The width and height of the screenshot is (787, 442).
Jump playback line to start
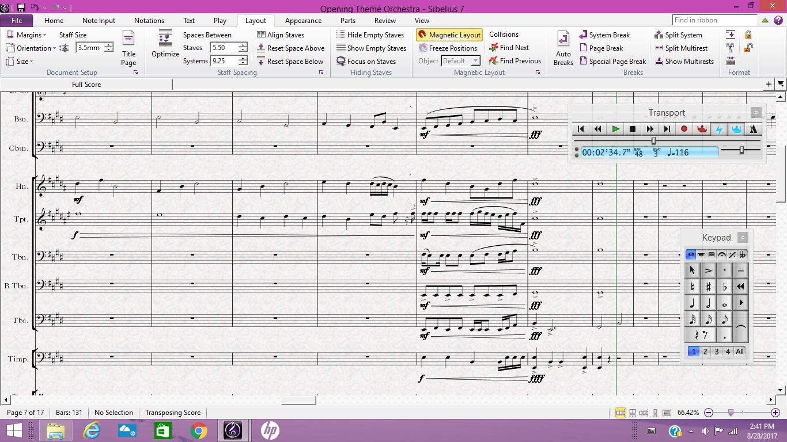pyautogui.click(x=581, y=129)
